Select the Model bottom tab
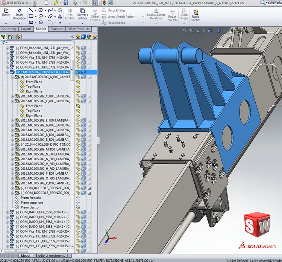Image resolution: width=282 pixels, height=262 pixels. pyautogui.click(x=26, y=256)
